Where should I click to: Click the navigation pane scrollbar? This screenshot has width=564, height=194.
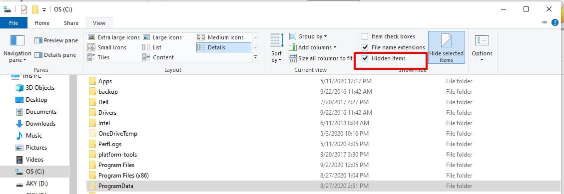pyautogui.click(x=73, y=134)
